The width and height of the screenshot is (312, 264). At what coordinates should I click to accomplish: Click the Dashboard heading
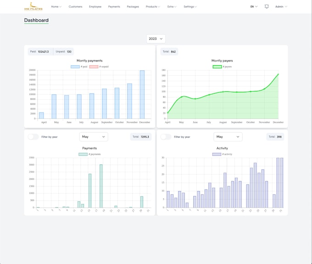click(x=36, y=20)
